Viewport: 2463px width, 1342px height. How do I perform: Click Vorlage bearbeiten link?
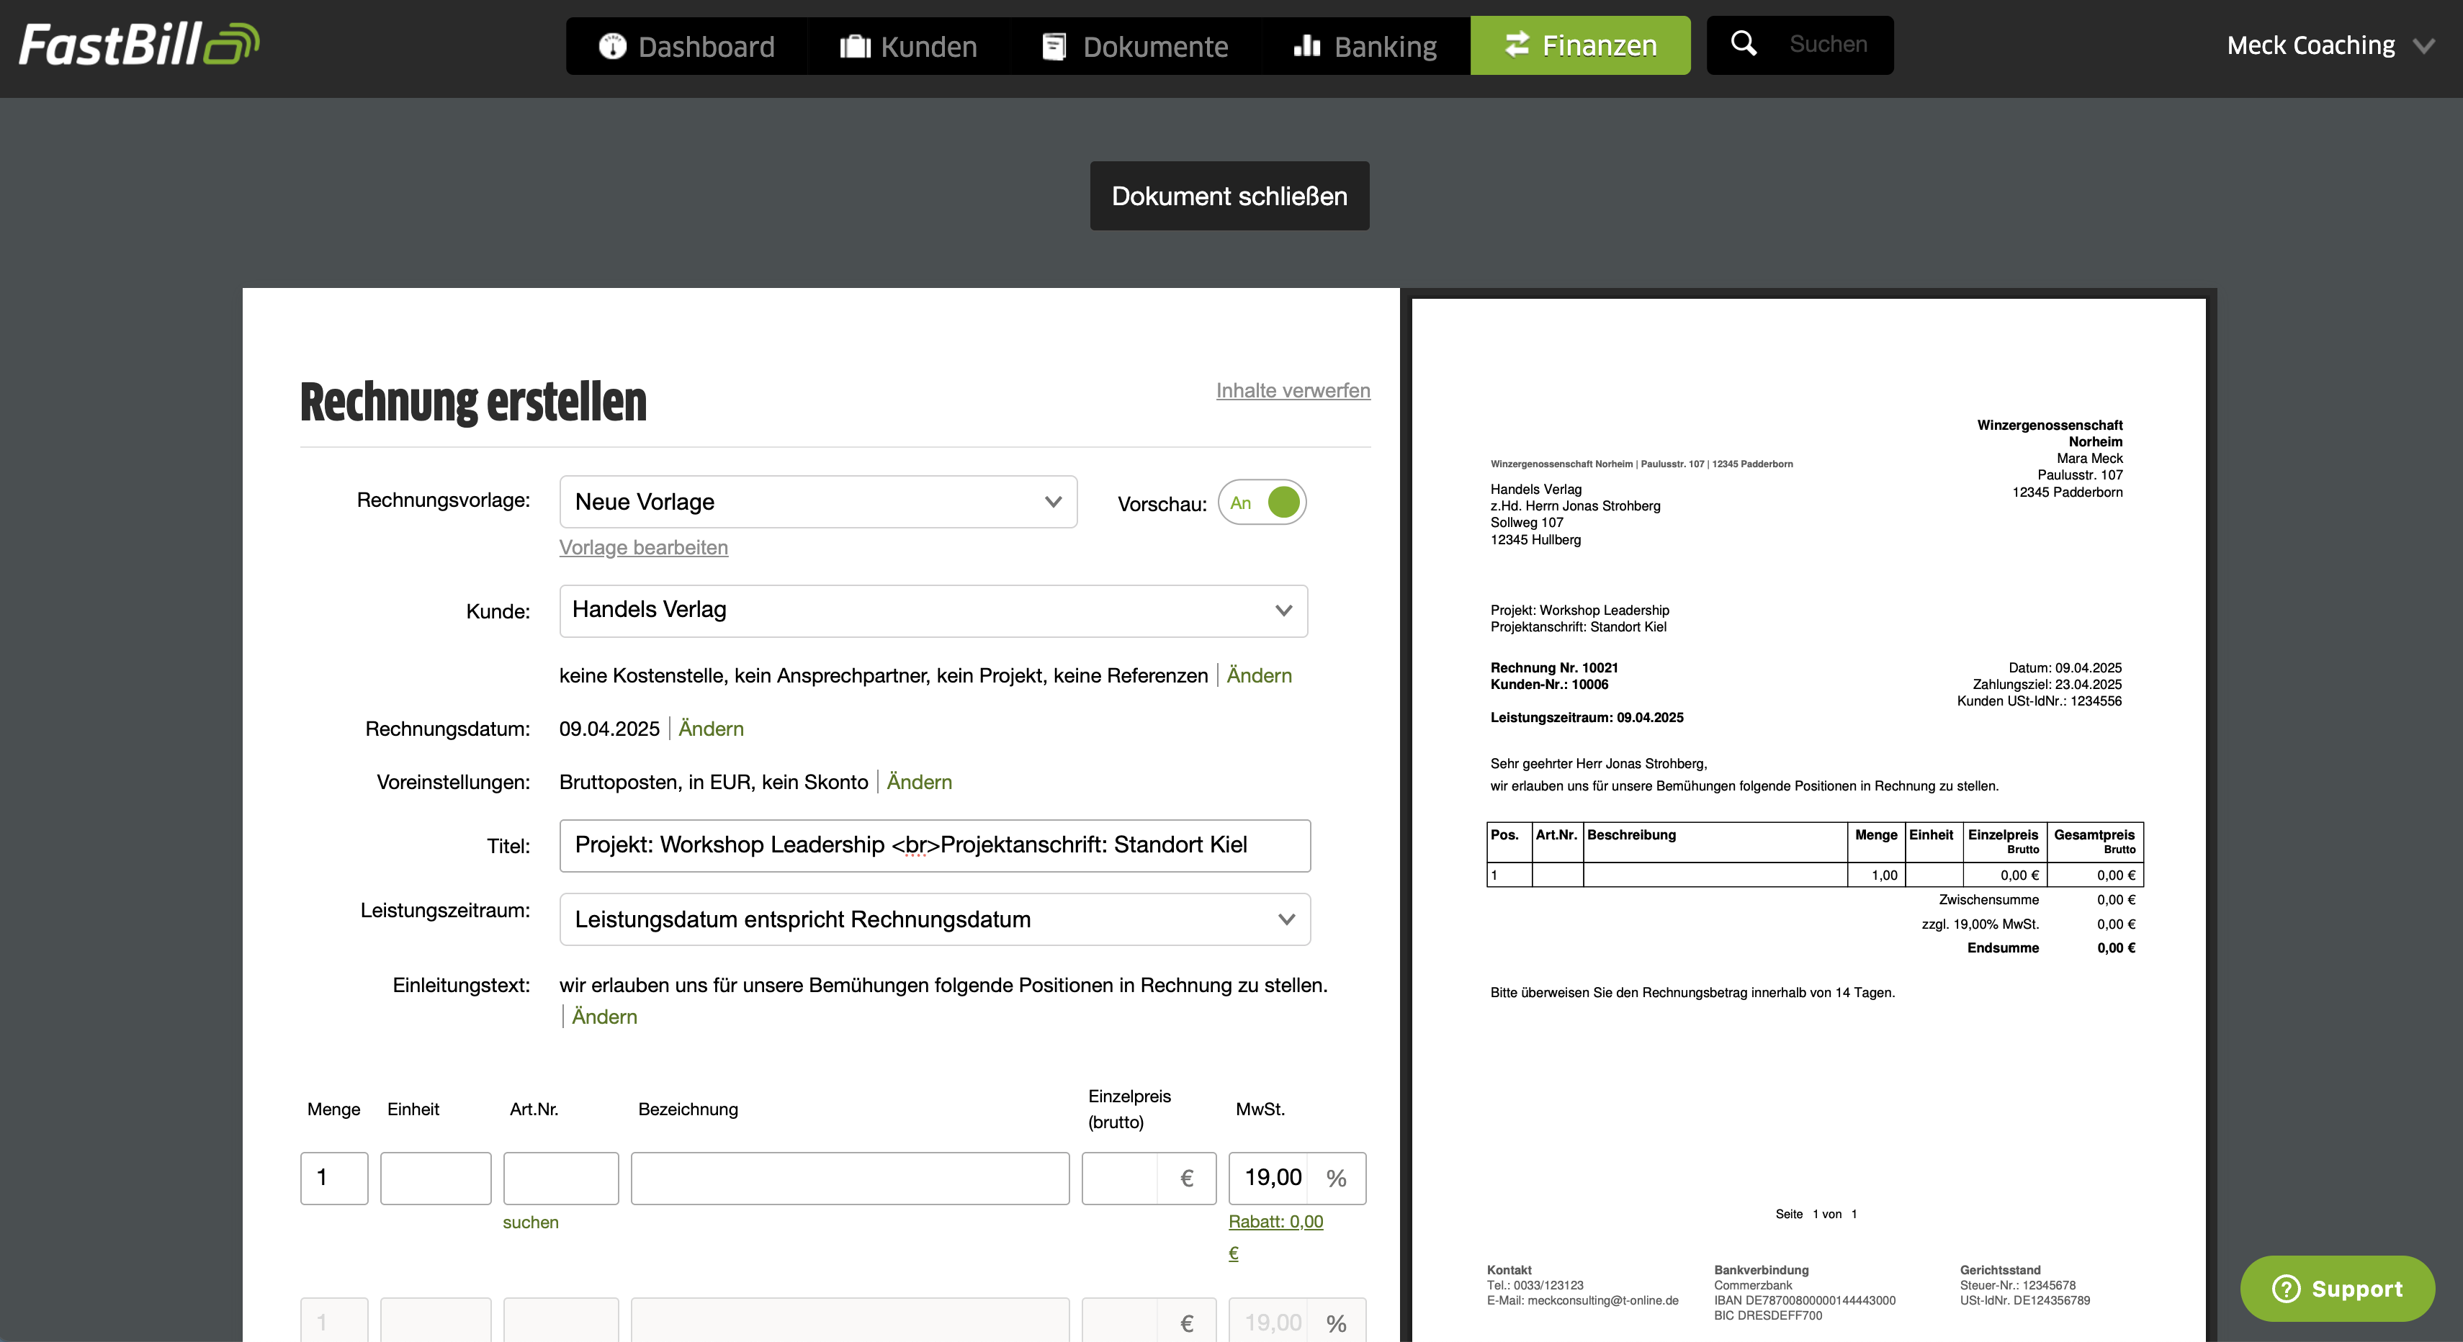pyautogui.click(x=644, y=546)
